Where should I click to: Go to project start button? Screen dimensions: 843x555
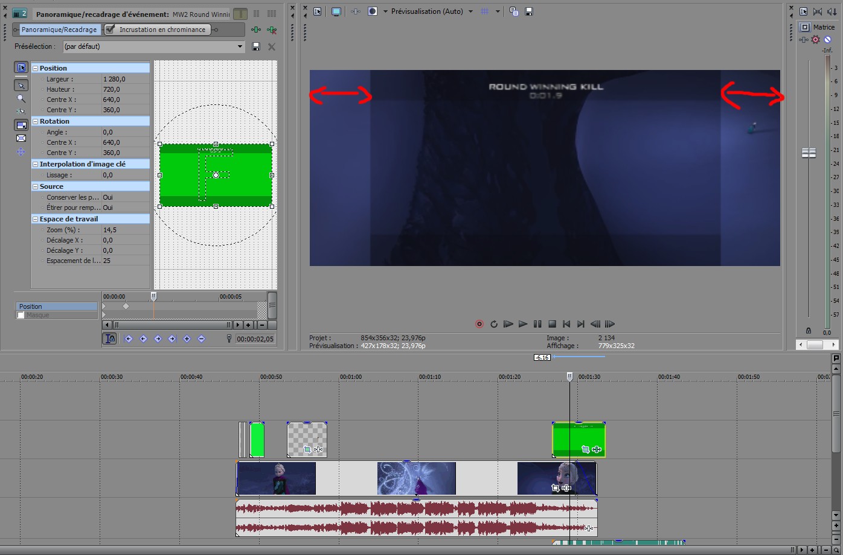point(566,324)
